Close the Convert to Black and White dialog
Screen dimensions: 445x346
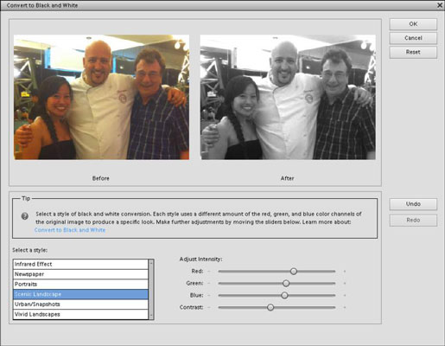(440, 5)
